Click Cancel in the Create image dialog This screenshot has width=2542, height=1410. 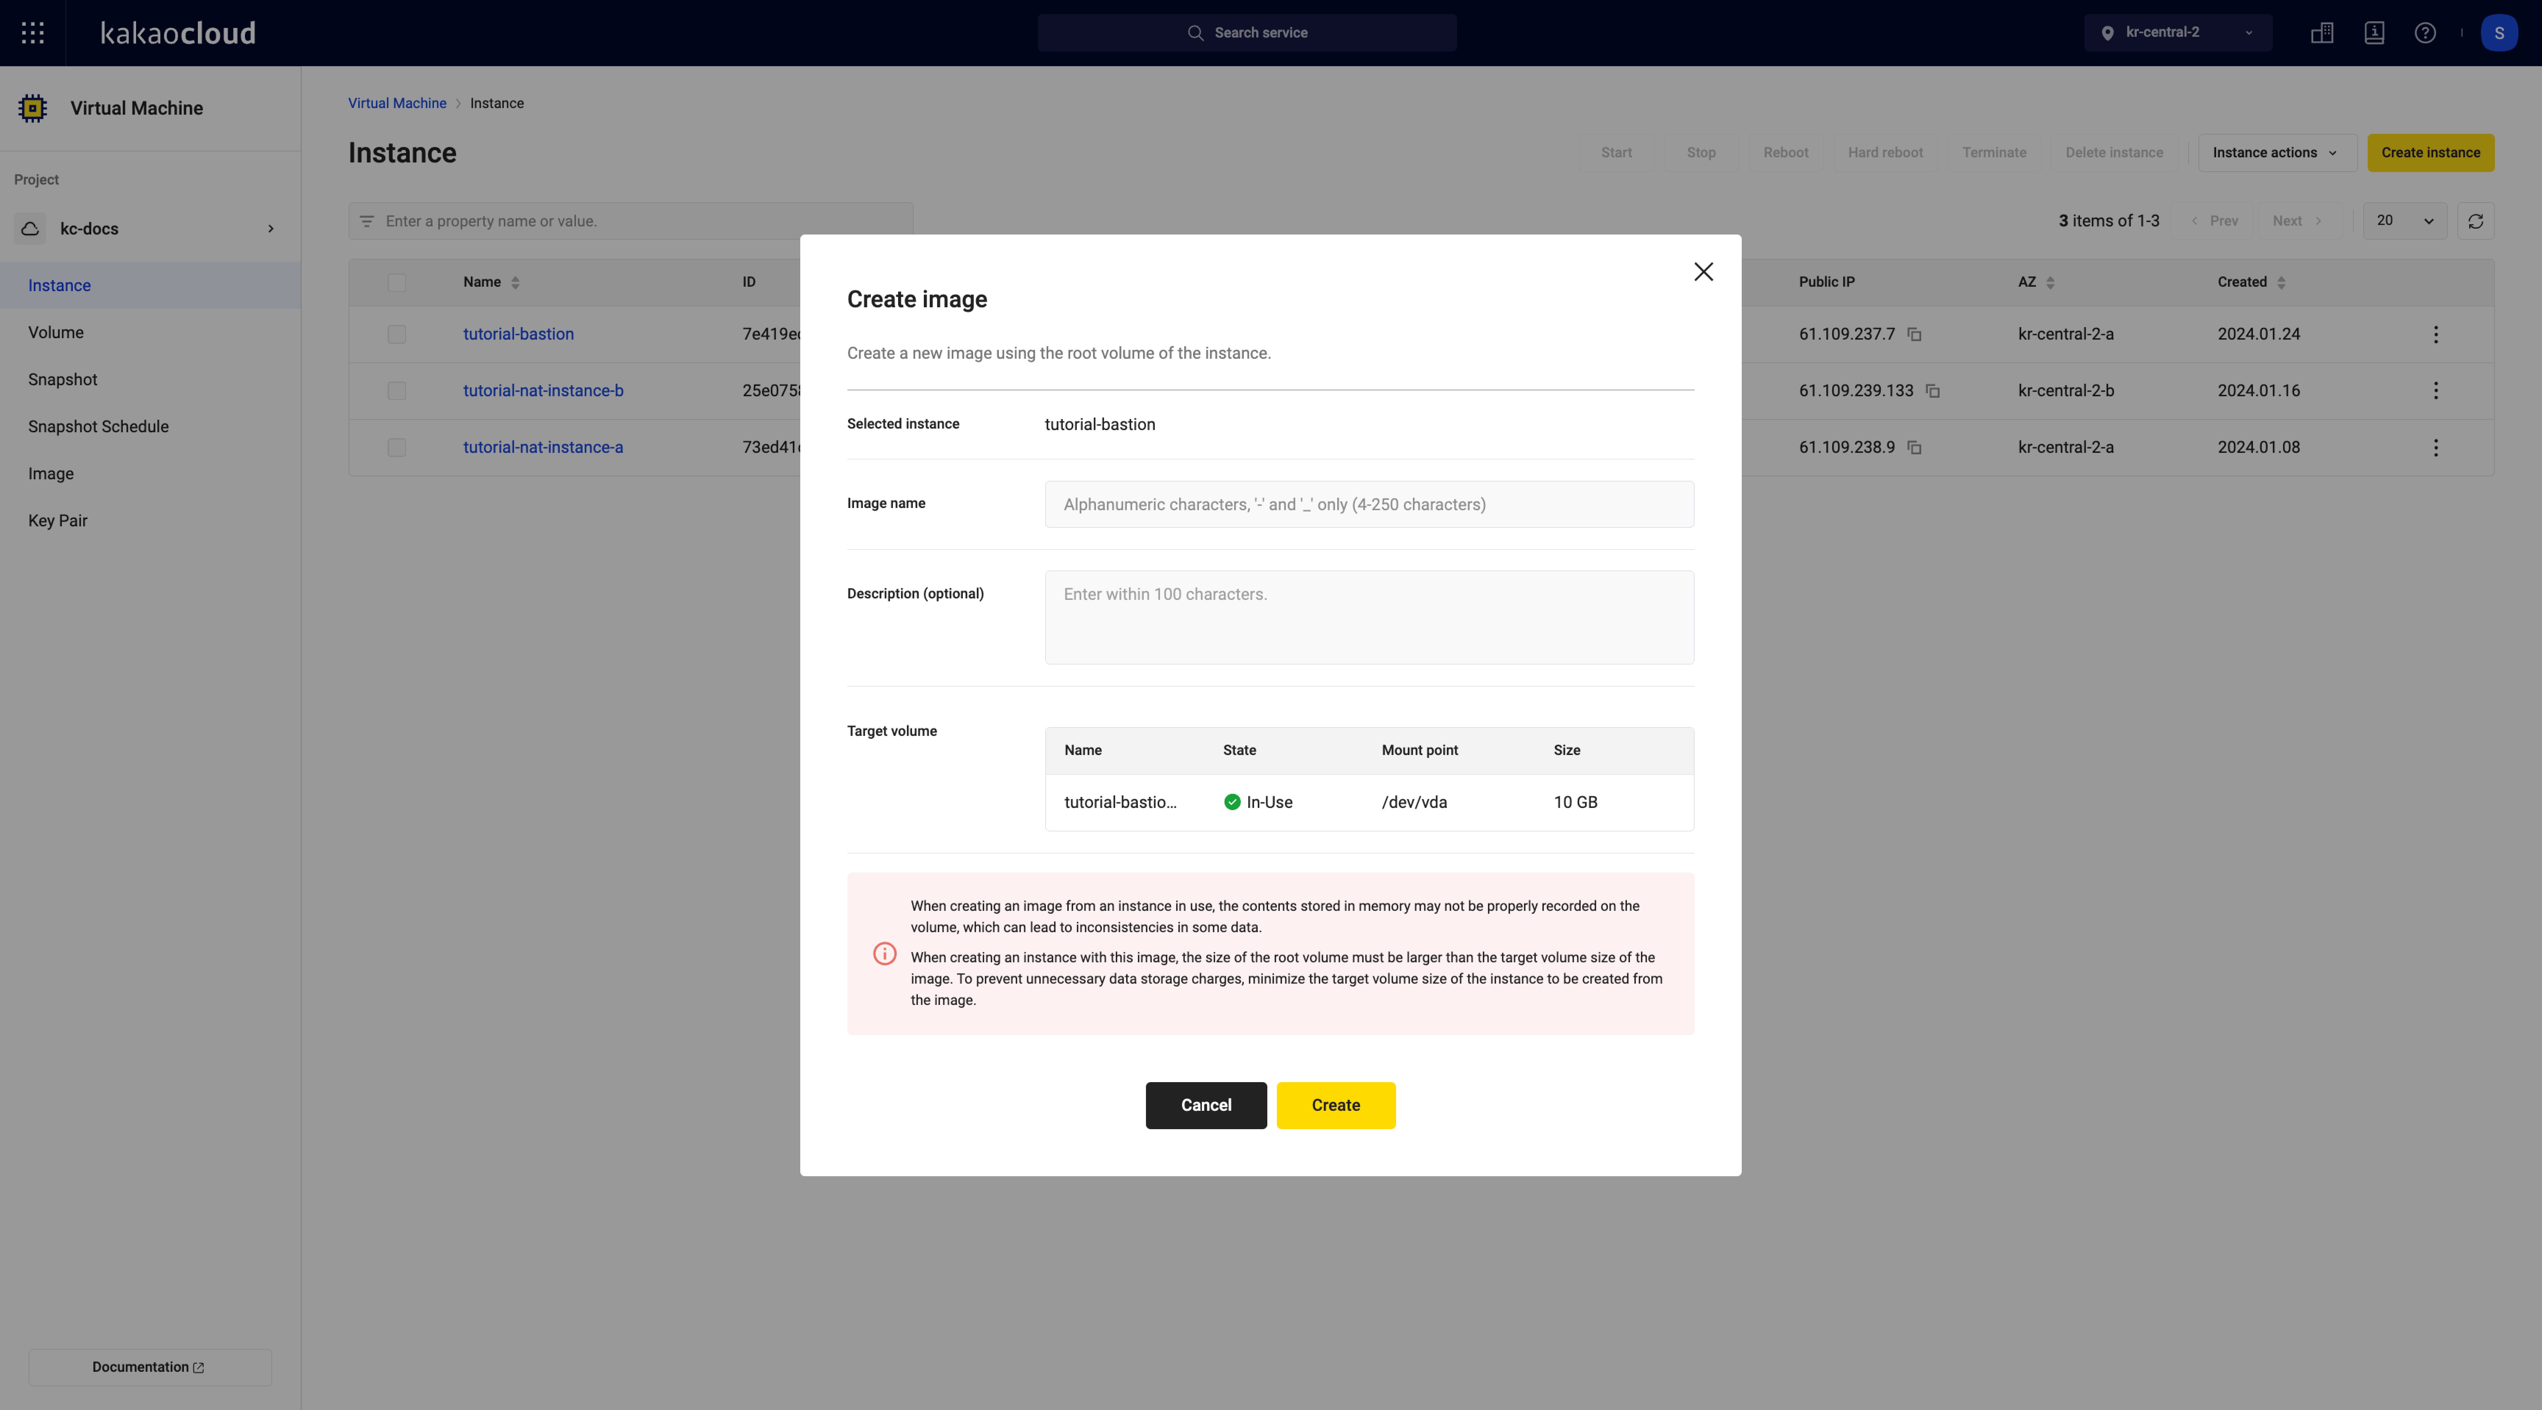click(1206, 1105)
